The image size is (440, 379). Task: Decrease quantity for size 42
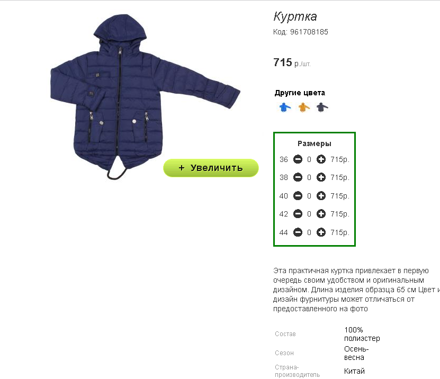(x=298, y=214)
